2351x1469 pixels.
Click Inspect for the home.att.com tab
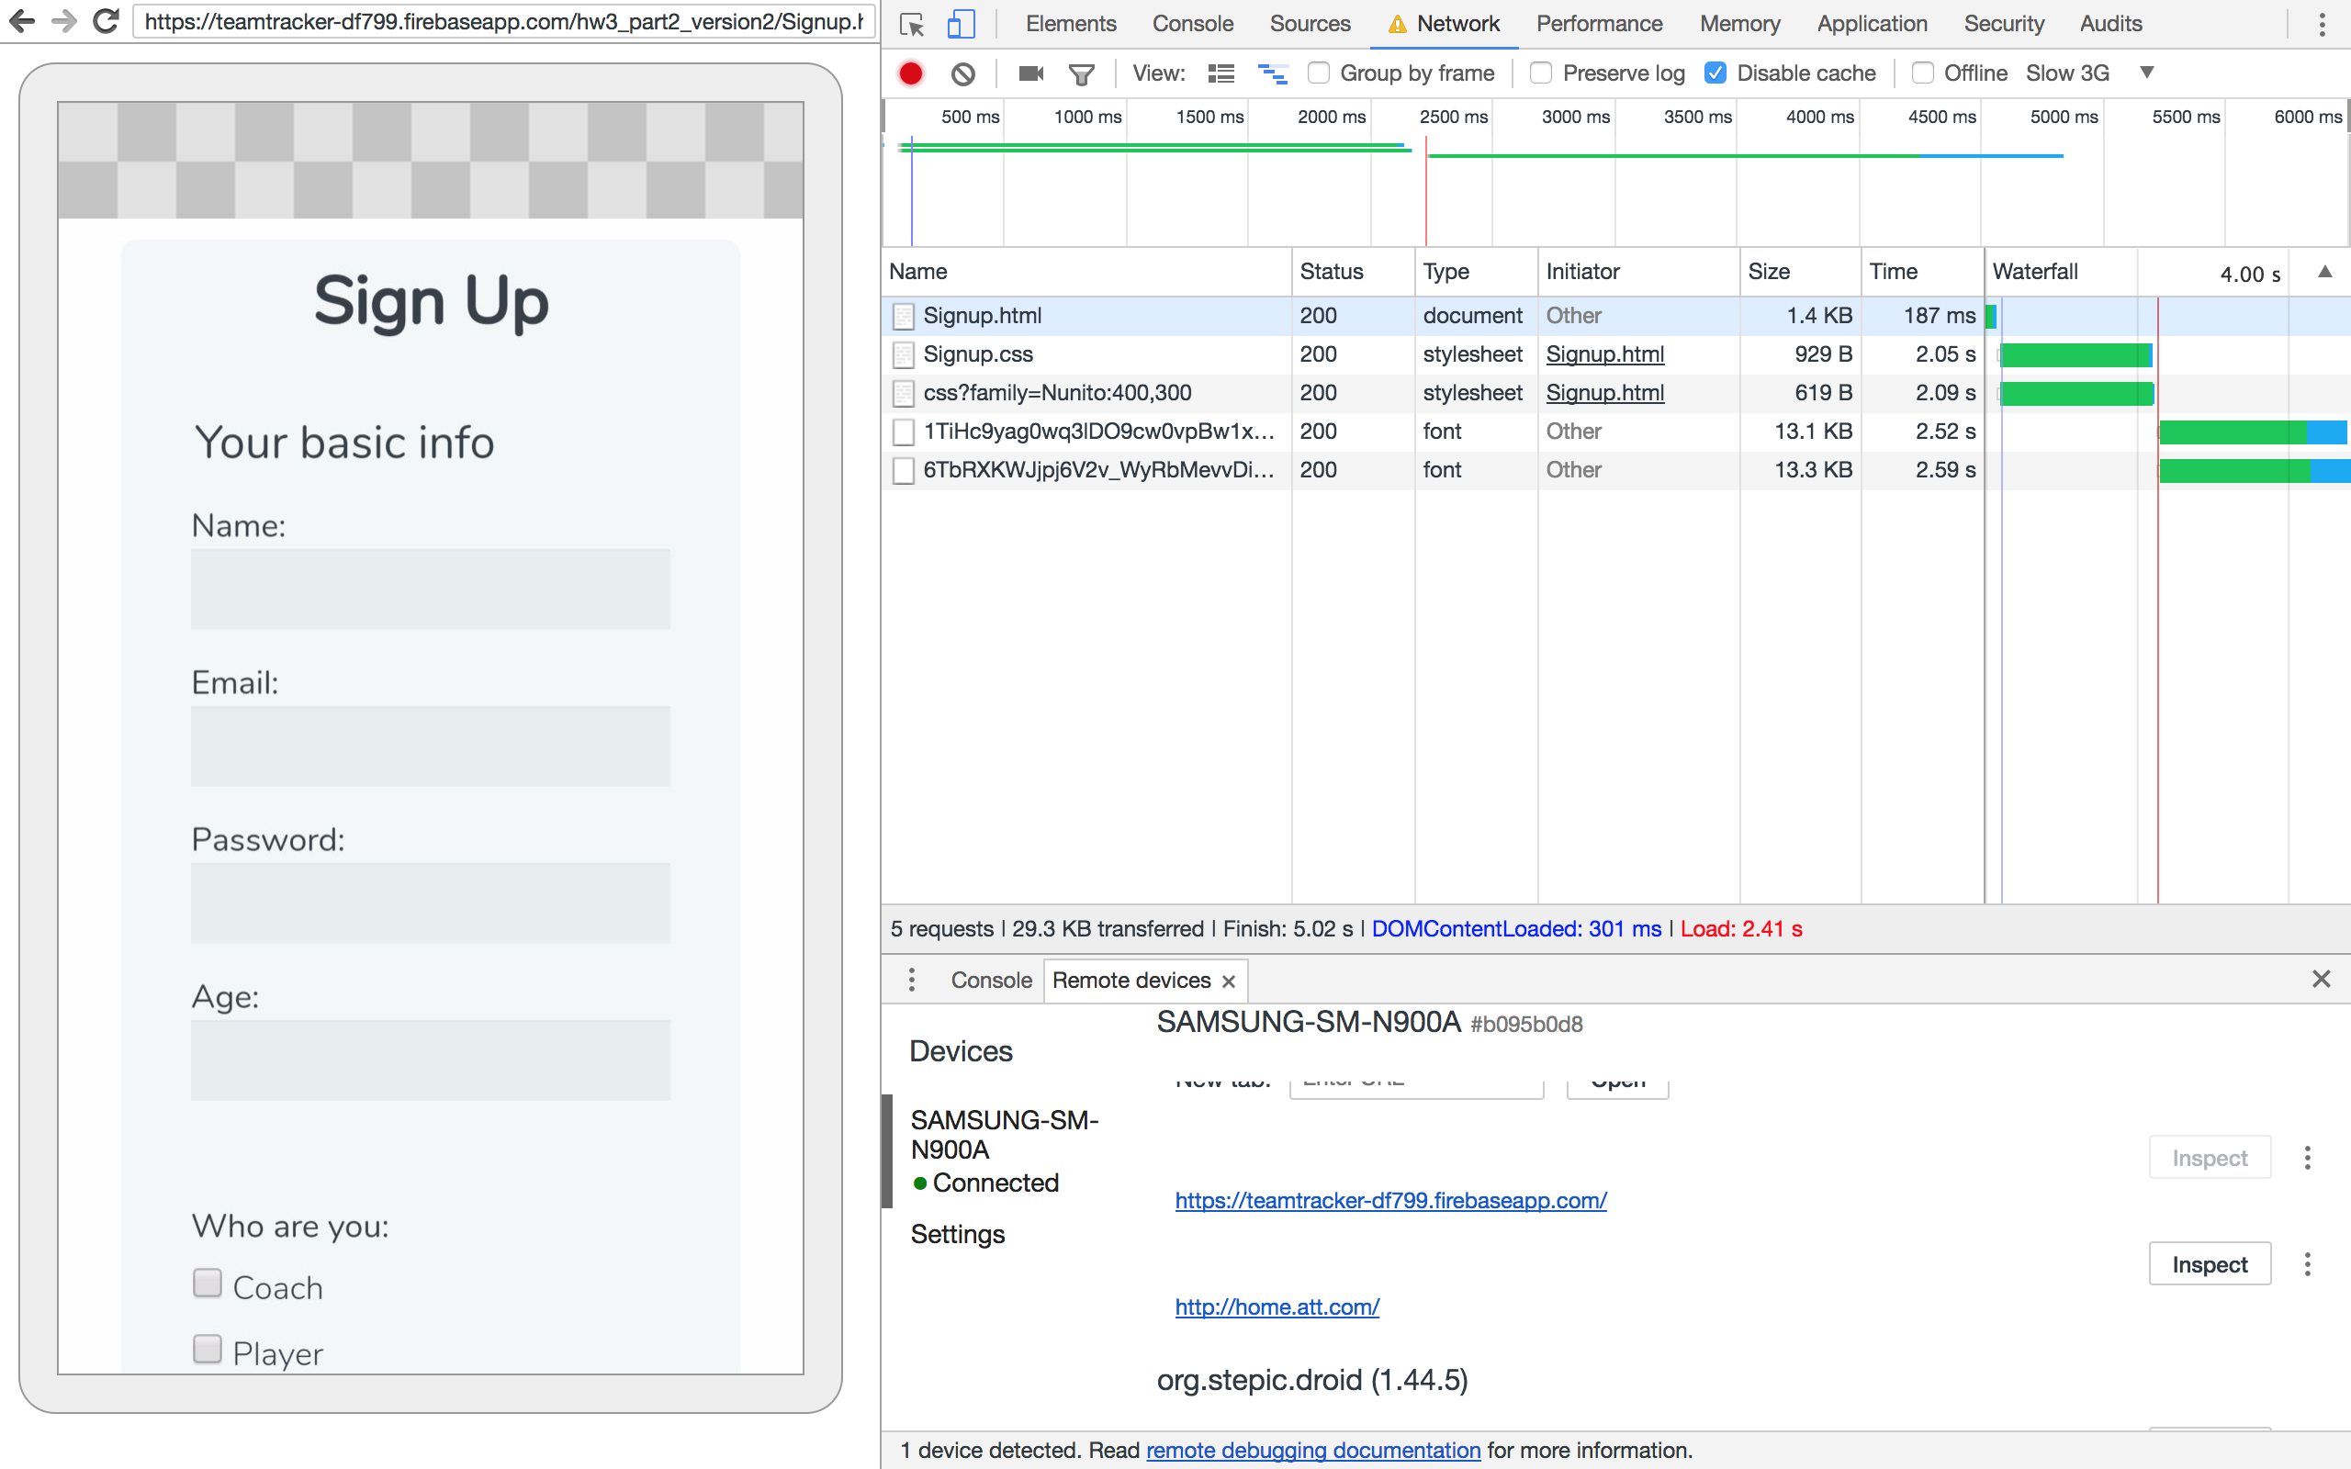(2210, 1264)
